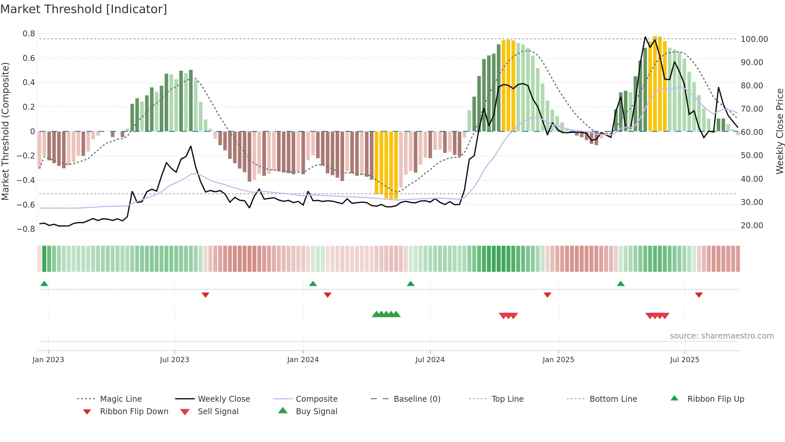
Task: Click the Jul 2023 x-axis label
Action: [175, 359]
